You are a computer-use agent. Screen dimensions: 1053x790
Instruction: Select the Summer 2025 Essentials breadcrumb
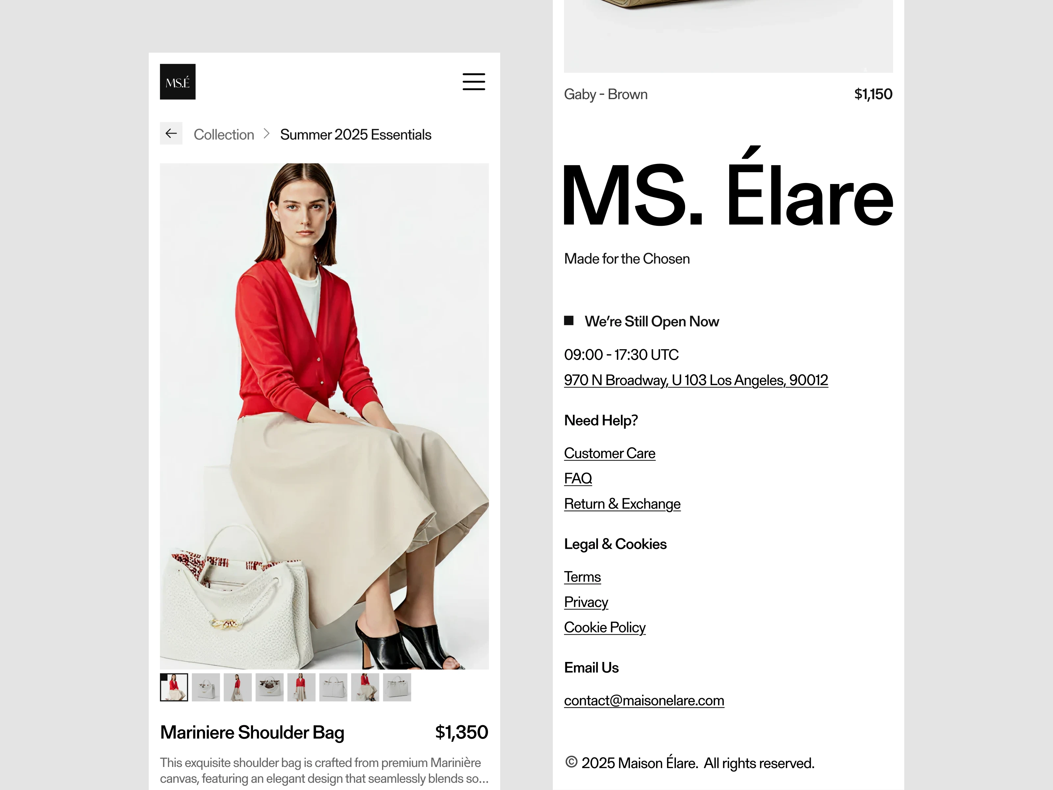coord(356,135)
